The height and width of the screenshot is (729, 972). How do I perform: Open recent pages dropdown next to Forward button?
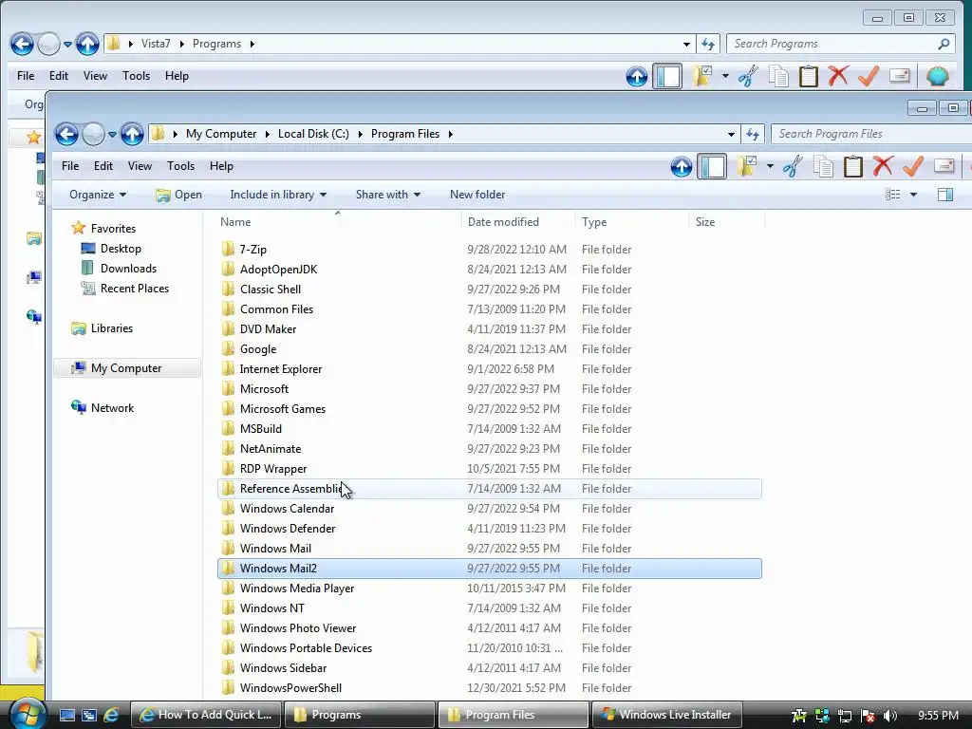point(112,134)
